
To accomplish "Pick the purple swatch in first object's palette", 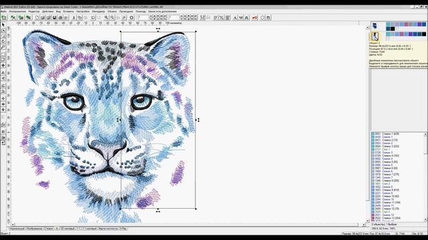I will click(x=419, y=25).
